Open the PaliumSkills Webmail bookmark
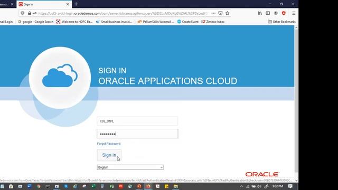 (x=156, y=22)
